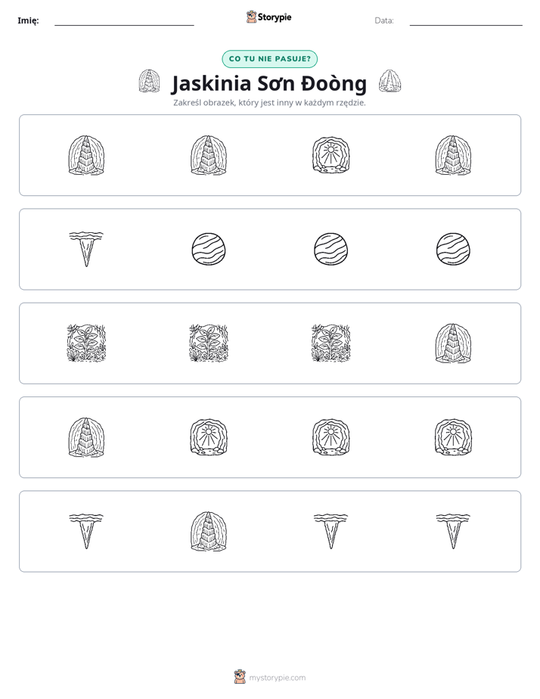Click the Imię name line field
Viewport: 540px width, 699px height.
[x=124, y=21]
